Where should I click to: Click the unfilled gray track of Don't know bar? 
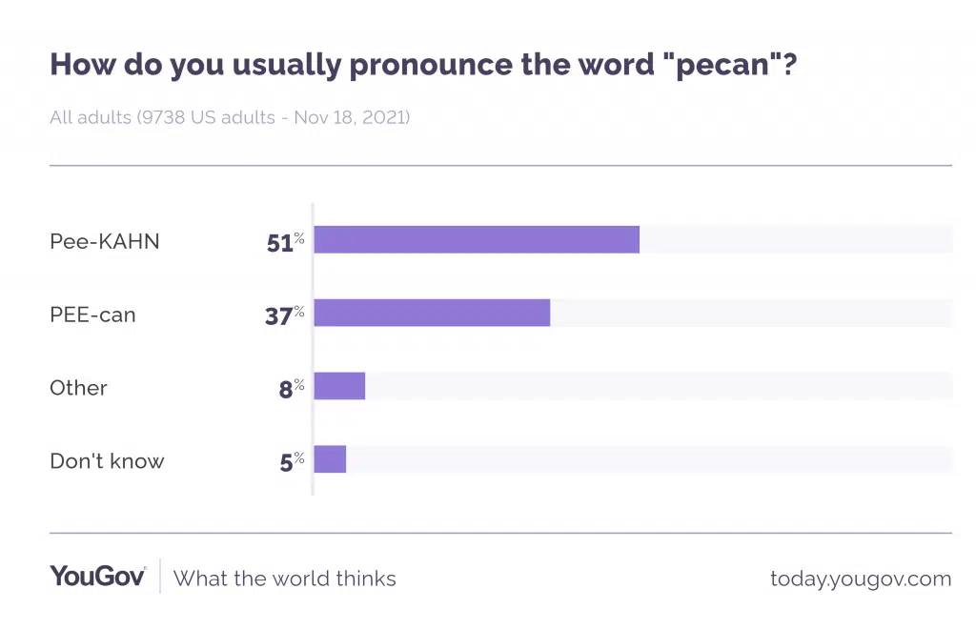pos(648,460)
